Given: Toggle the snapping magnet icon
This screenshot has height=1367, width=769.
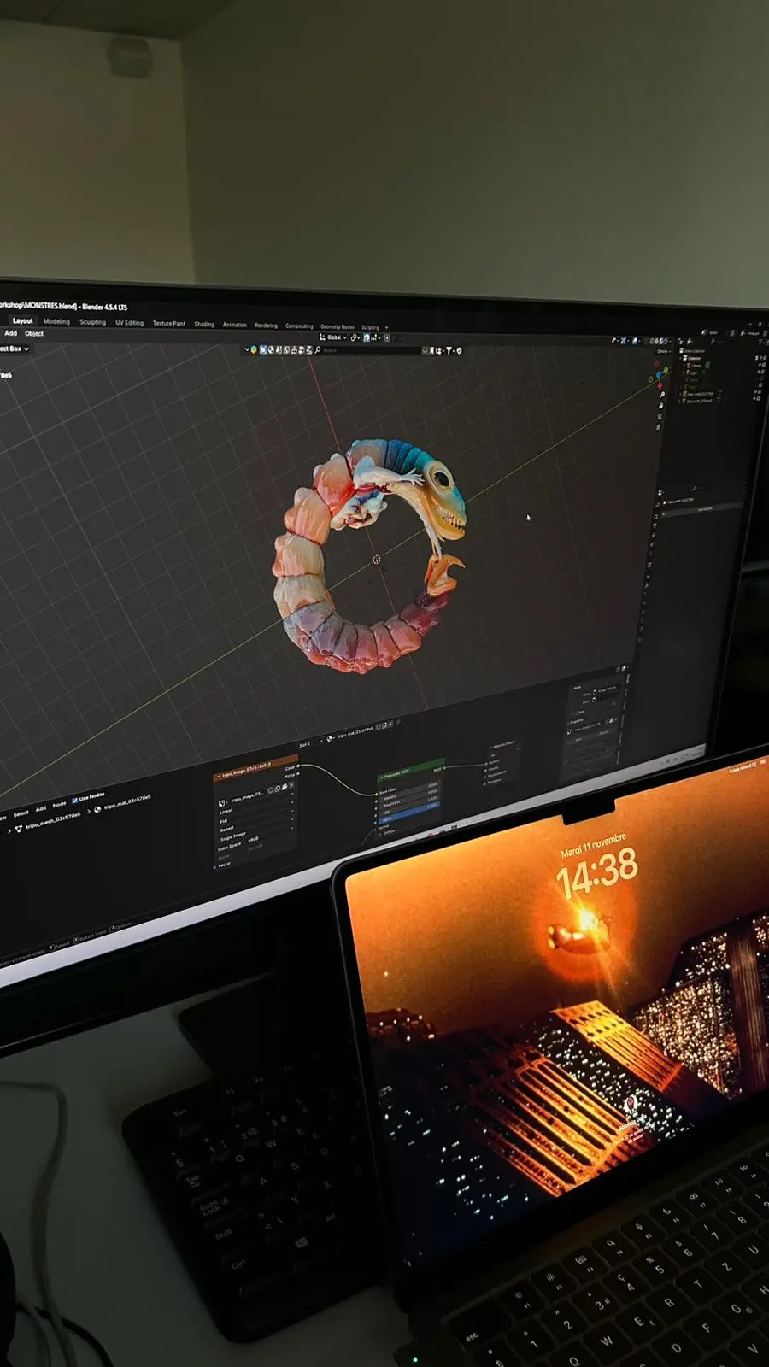Looking at the screenshot, I should point(367,337).
